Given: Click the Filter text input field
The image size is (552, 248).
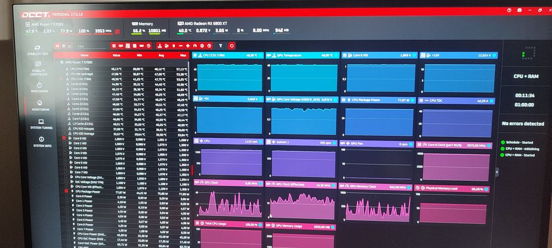Looking at the screenshot, I should [x=91, y=46].
